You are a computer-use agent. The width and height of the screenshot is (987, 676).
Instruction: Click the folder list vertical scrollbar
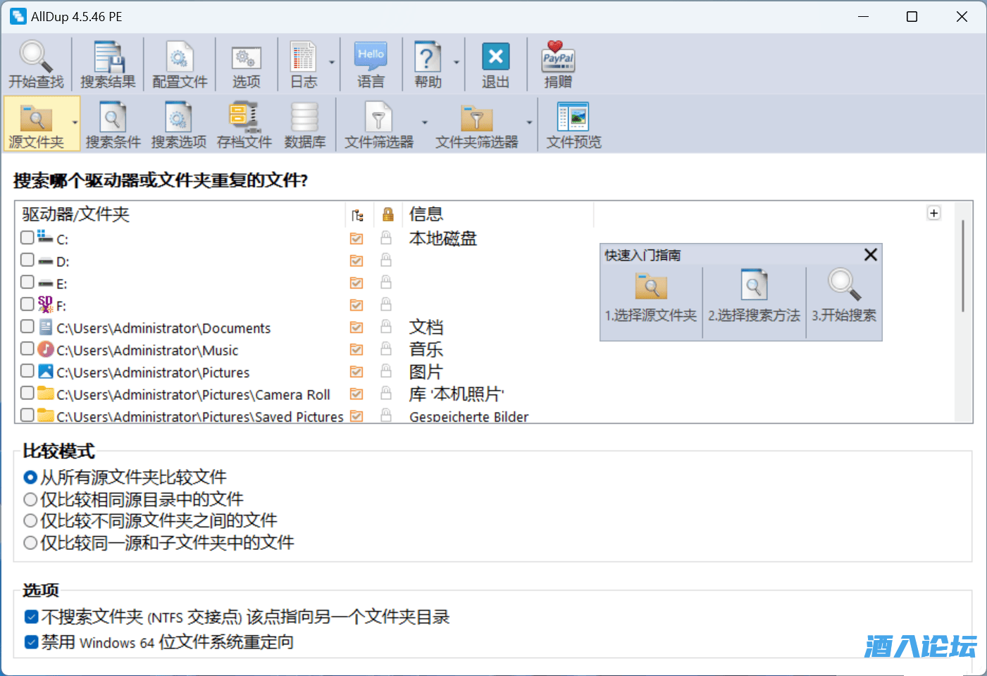click(x=963, y=268)
